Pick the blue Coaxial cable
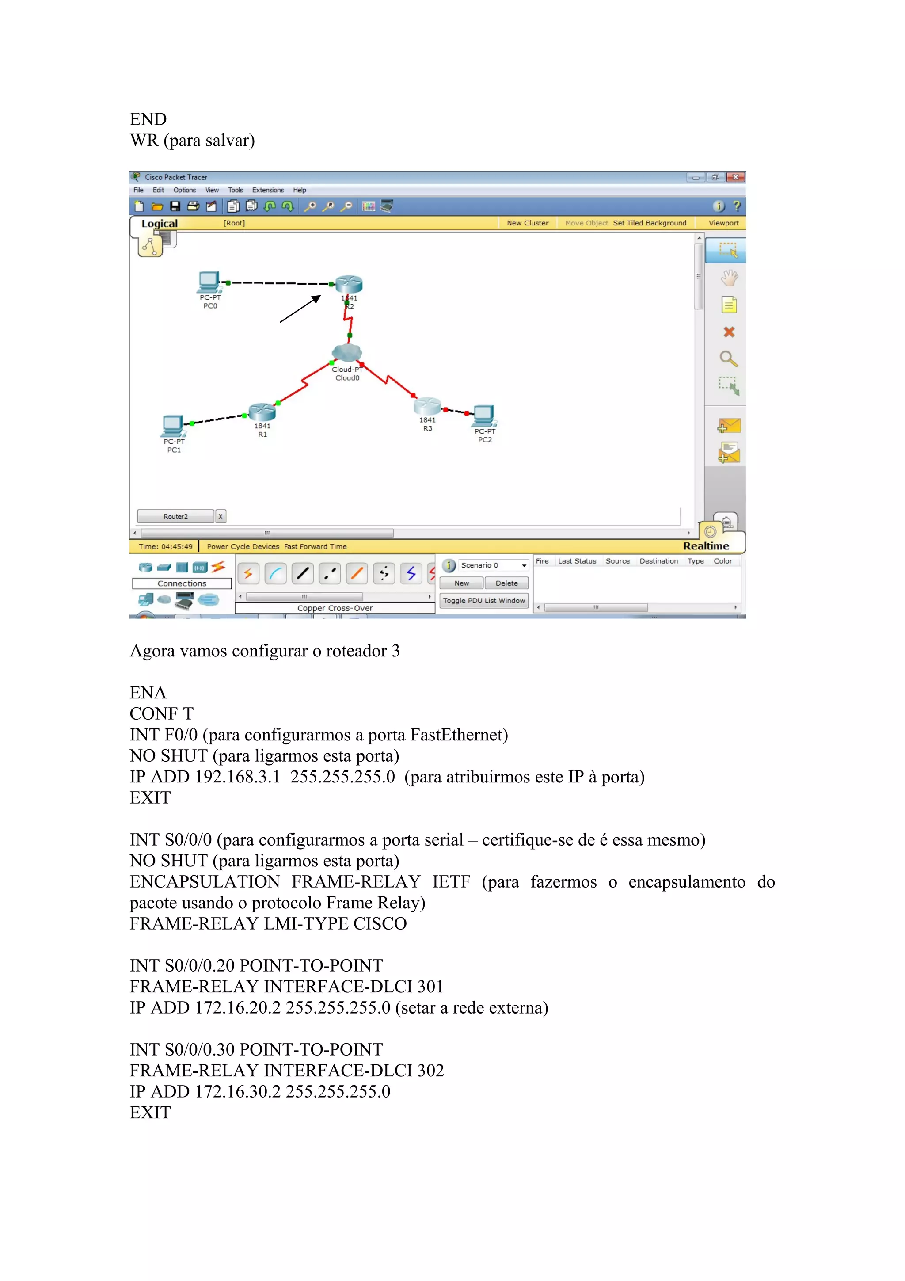The image size is (905, 1281). tap(411, 573)
